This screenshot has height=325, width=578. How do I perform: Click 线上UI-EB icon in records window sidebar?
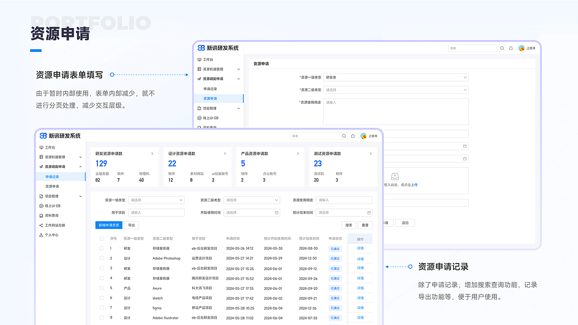[42, 206]
